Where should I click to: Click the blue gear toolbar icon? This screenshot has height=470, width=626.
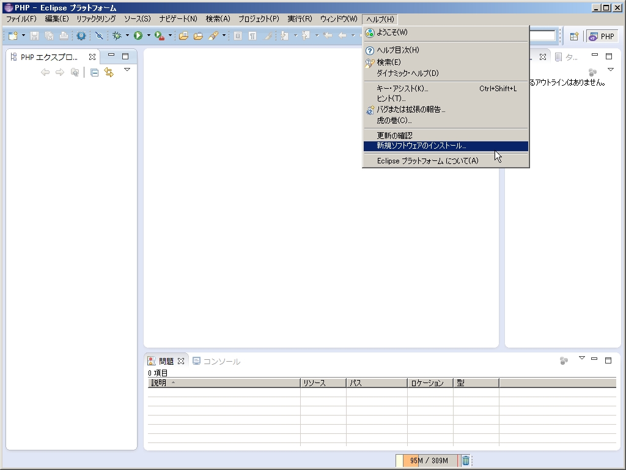coord(81,36)
